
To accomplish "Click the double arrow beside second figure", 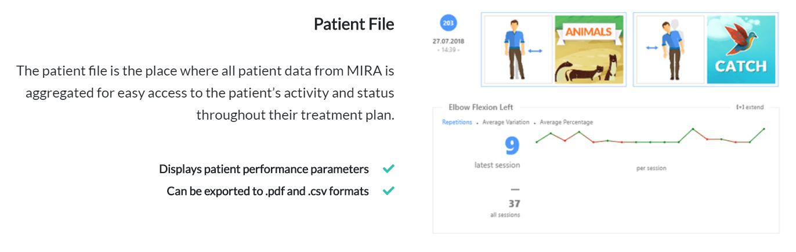I will click(652, 48).
